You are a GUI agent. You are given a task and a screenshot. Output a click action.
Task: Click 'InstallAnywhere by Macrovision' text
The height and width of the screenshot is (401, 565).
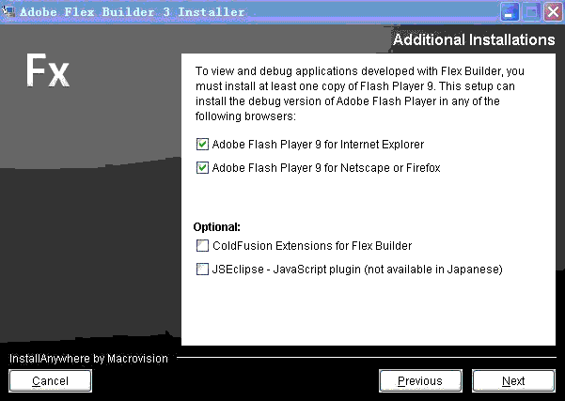point(88,359)
